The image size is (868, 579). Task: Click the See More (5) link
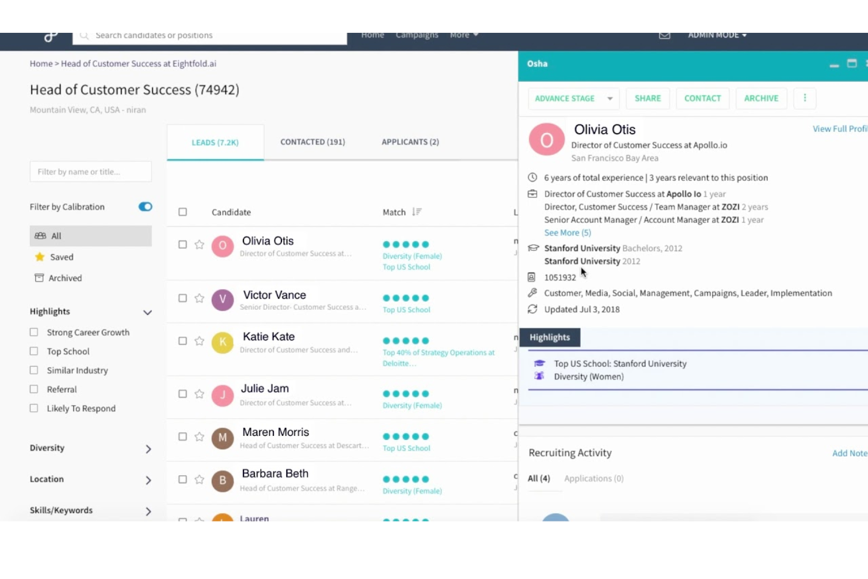567,233
